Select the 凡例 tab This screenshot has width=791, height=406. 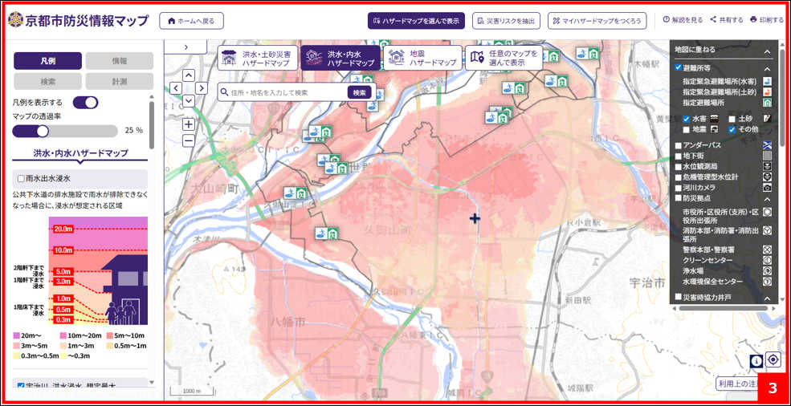click(48, 60)
